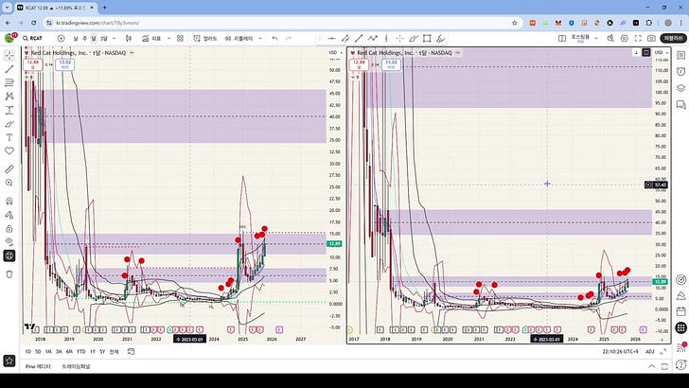Viewport: 689px width, 388px height.
Task: Create an alert with 얼러트 button
Action: click(x=205, y=38)
